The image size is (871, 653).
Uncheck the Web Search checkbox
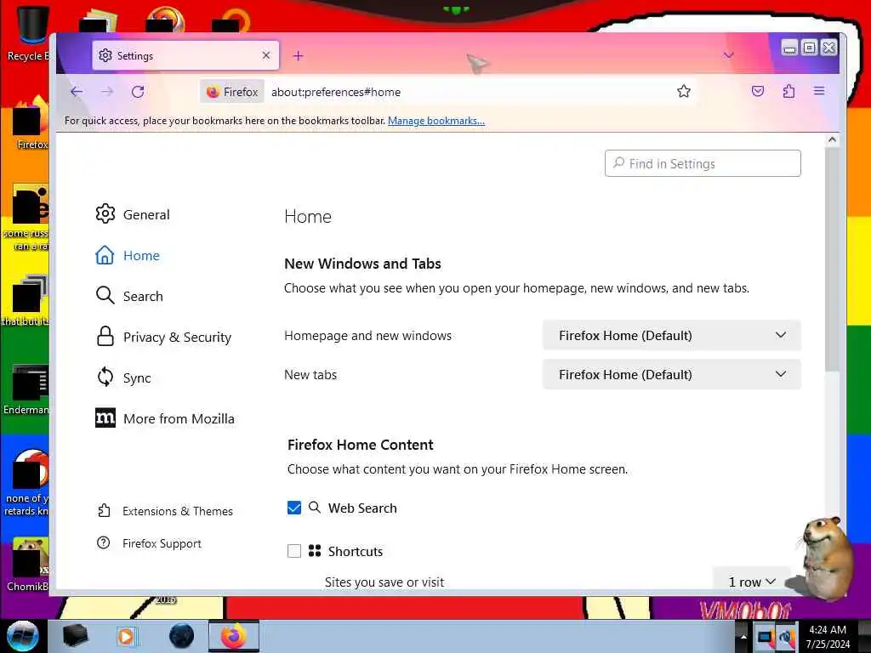[294, 508]
